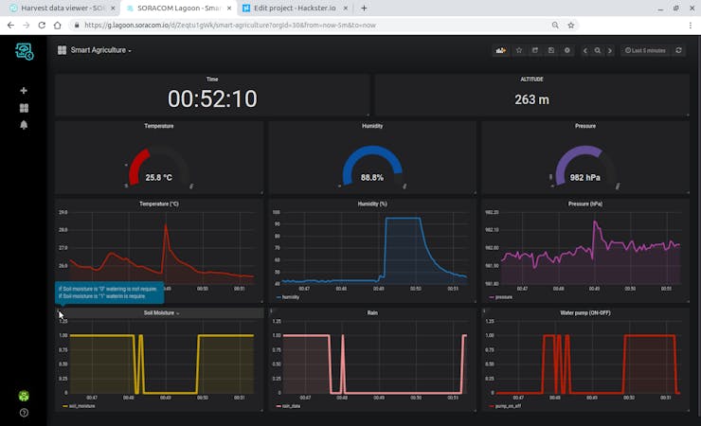Screen dimensions: 701x426
Task: Switch to Harvest data viewer tab
Action: [61, 8]
